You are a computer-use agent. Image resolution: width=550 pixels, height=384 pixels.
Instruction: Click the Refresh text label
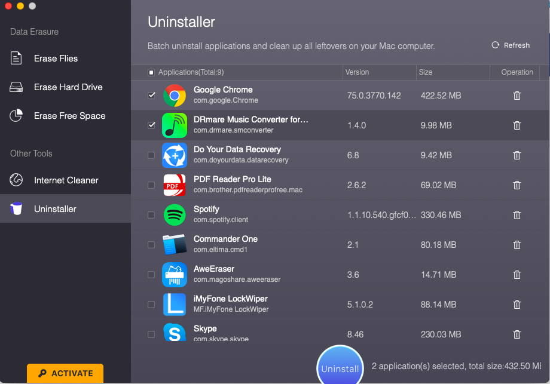coord(517,45)
